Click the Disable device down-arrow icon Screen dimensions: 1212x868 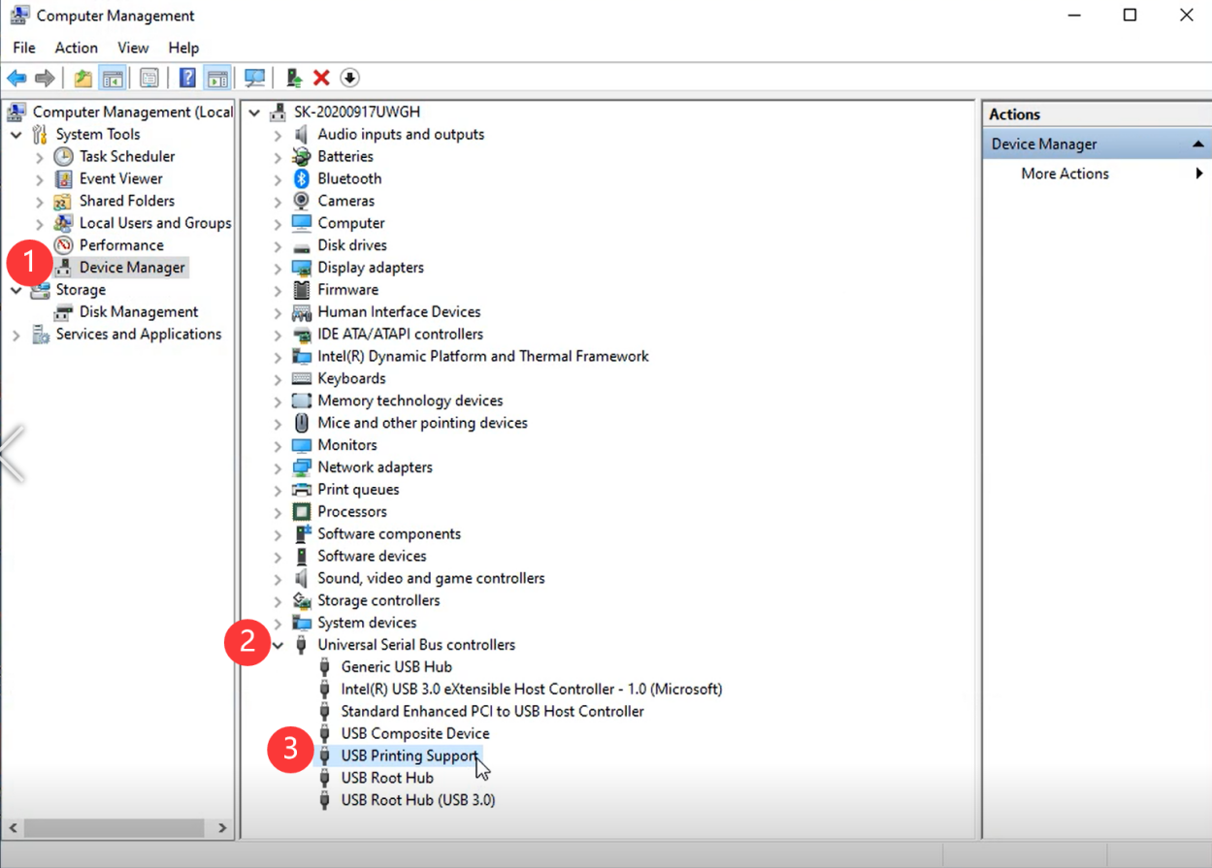click(x=350, y=78)
